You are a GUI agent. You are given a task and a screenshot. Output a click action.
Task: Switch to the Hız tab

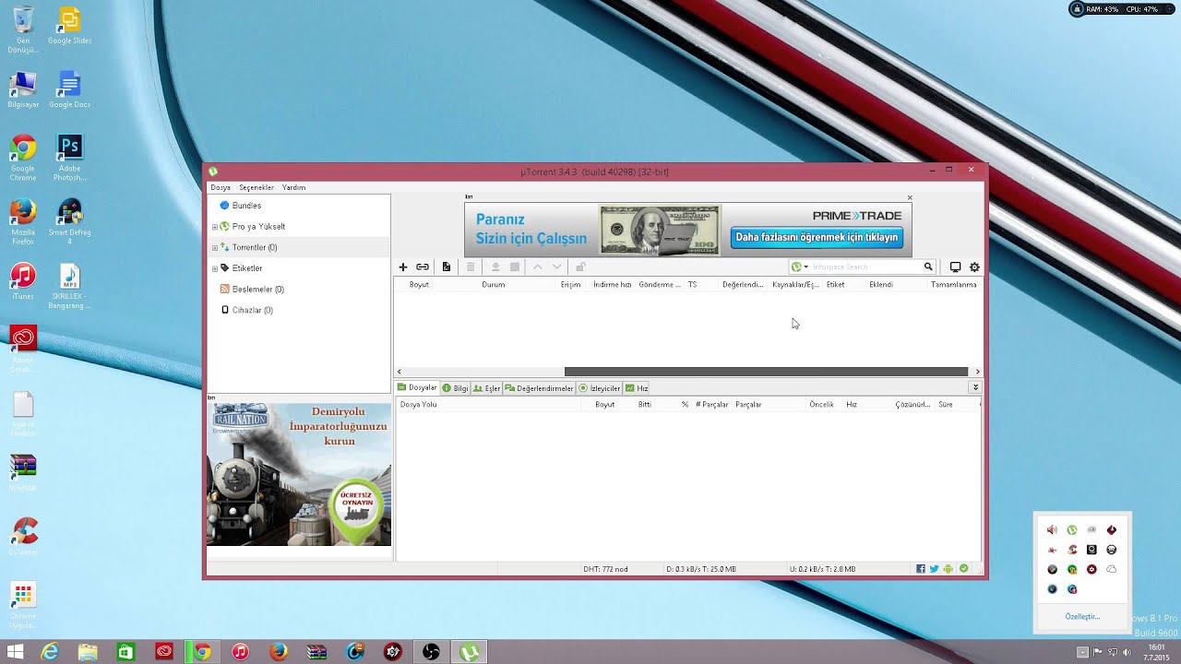point(637,388)
